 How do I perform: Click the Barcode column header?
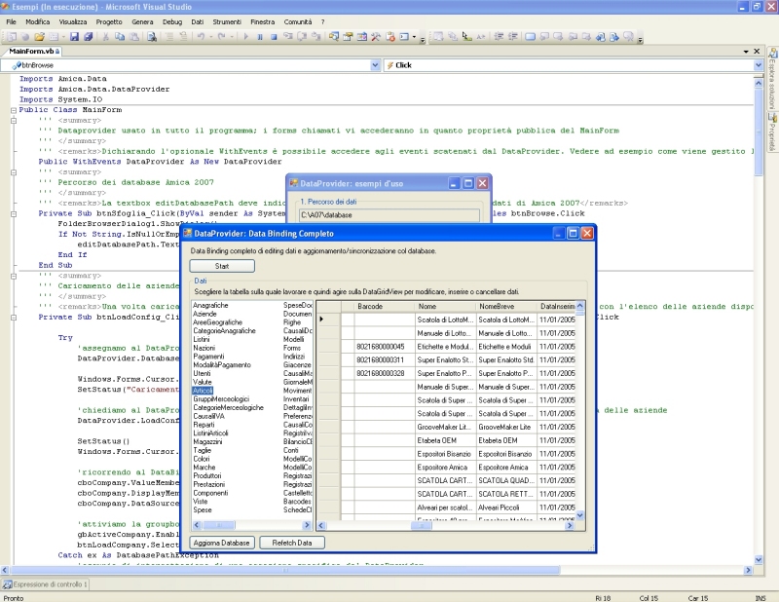(x=384, y=306)
